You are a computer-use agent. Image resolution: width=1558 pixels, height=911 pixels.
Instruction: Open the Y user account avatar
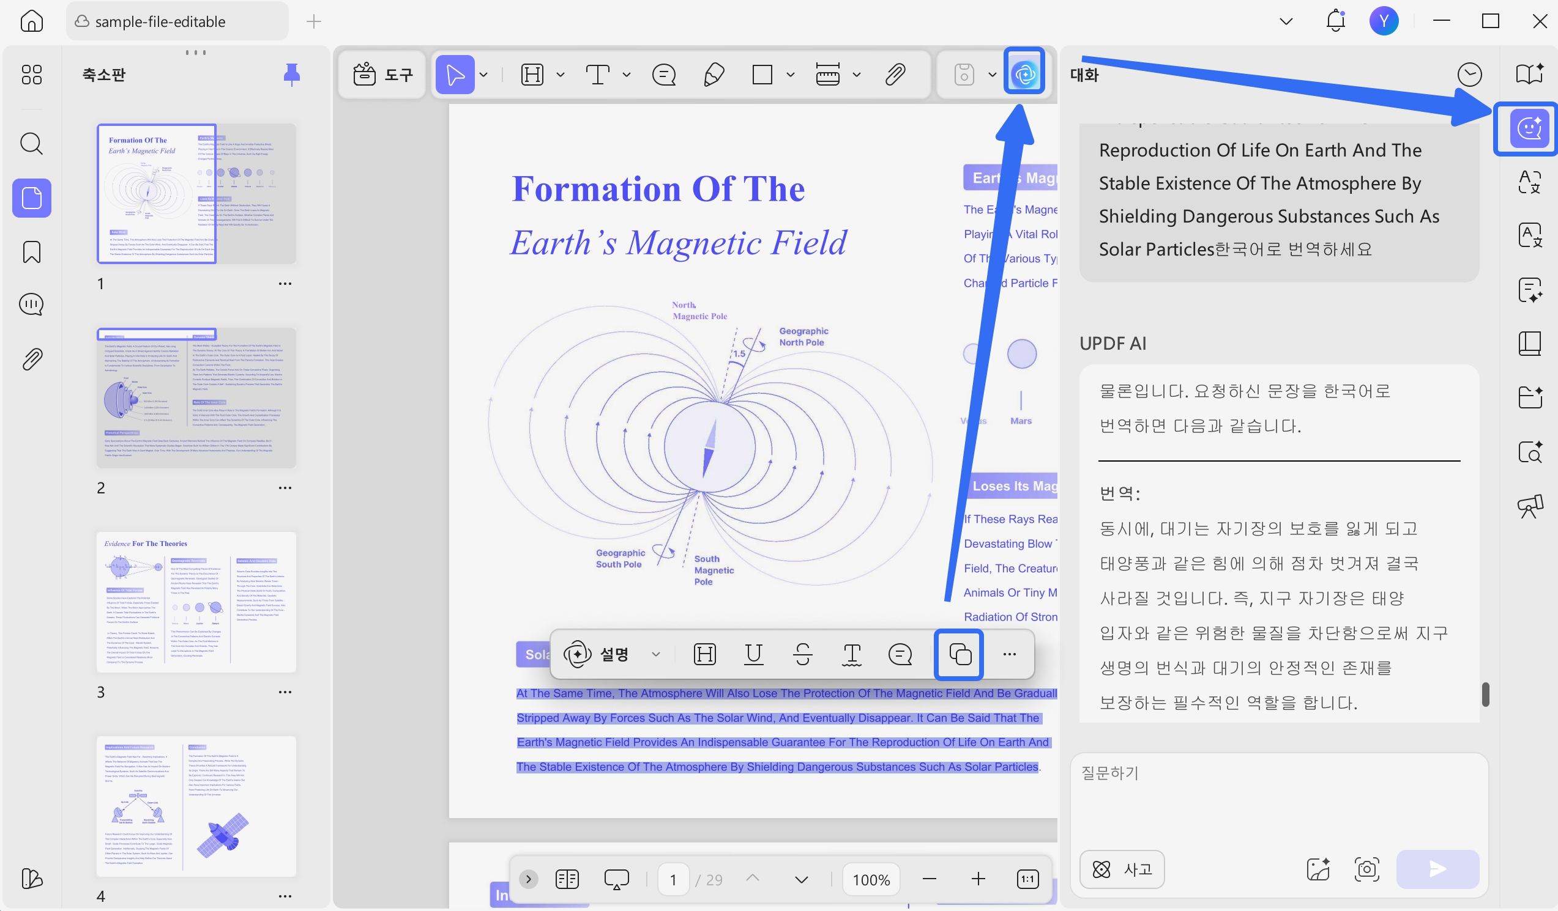pyautogui.click(x=1384, y=21)
